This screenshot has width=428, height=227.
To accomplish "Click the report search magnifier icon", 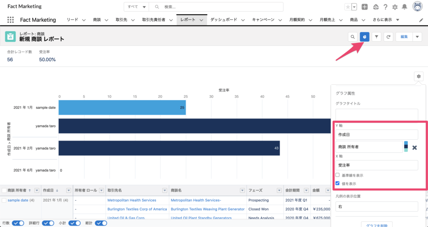I will tap(353, 37).
